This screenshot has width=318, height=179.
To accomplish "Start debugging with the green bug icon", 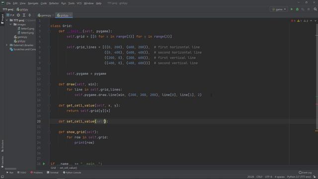I will click(x=297, y=9).
